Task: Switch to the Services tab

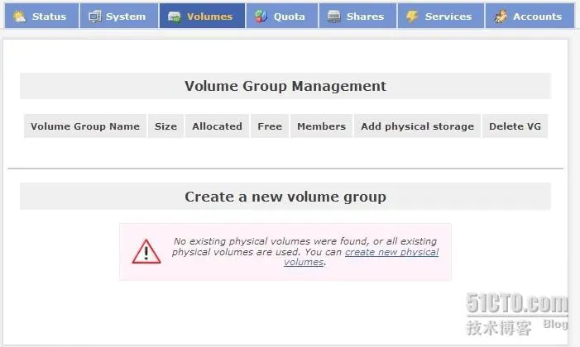Action: point(440,16)
